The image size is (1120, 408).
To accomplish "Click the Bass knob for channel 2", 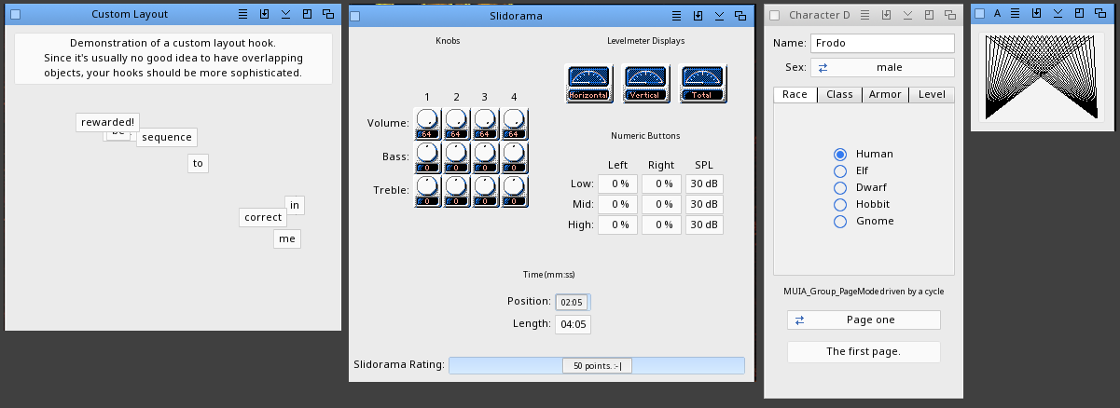I will point(456,156).
